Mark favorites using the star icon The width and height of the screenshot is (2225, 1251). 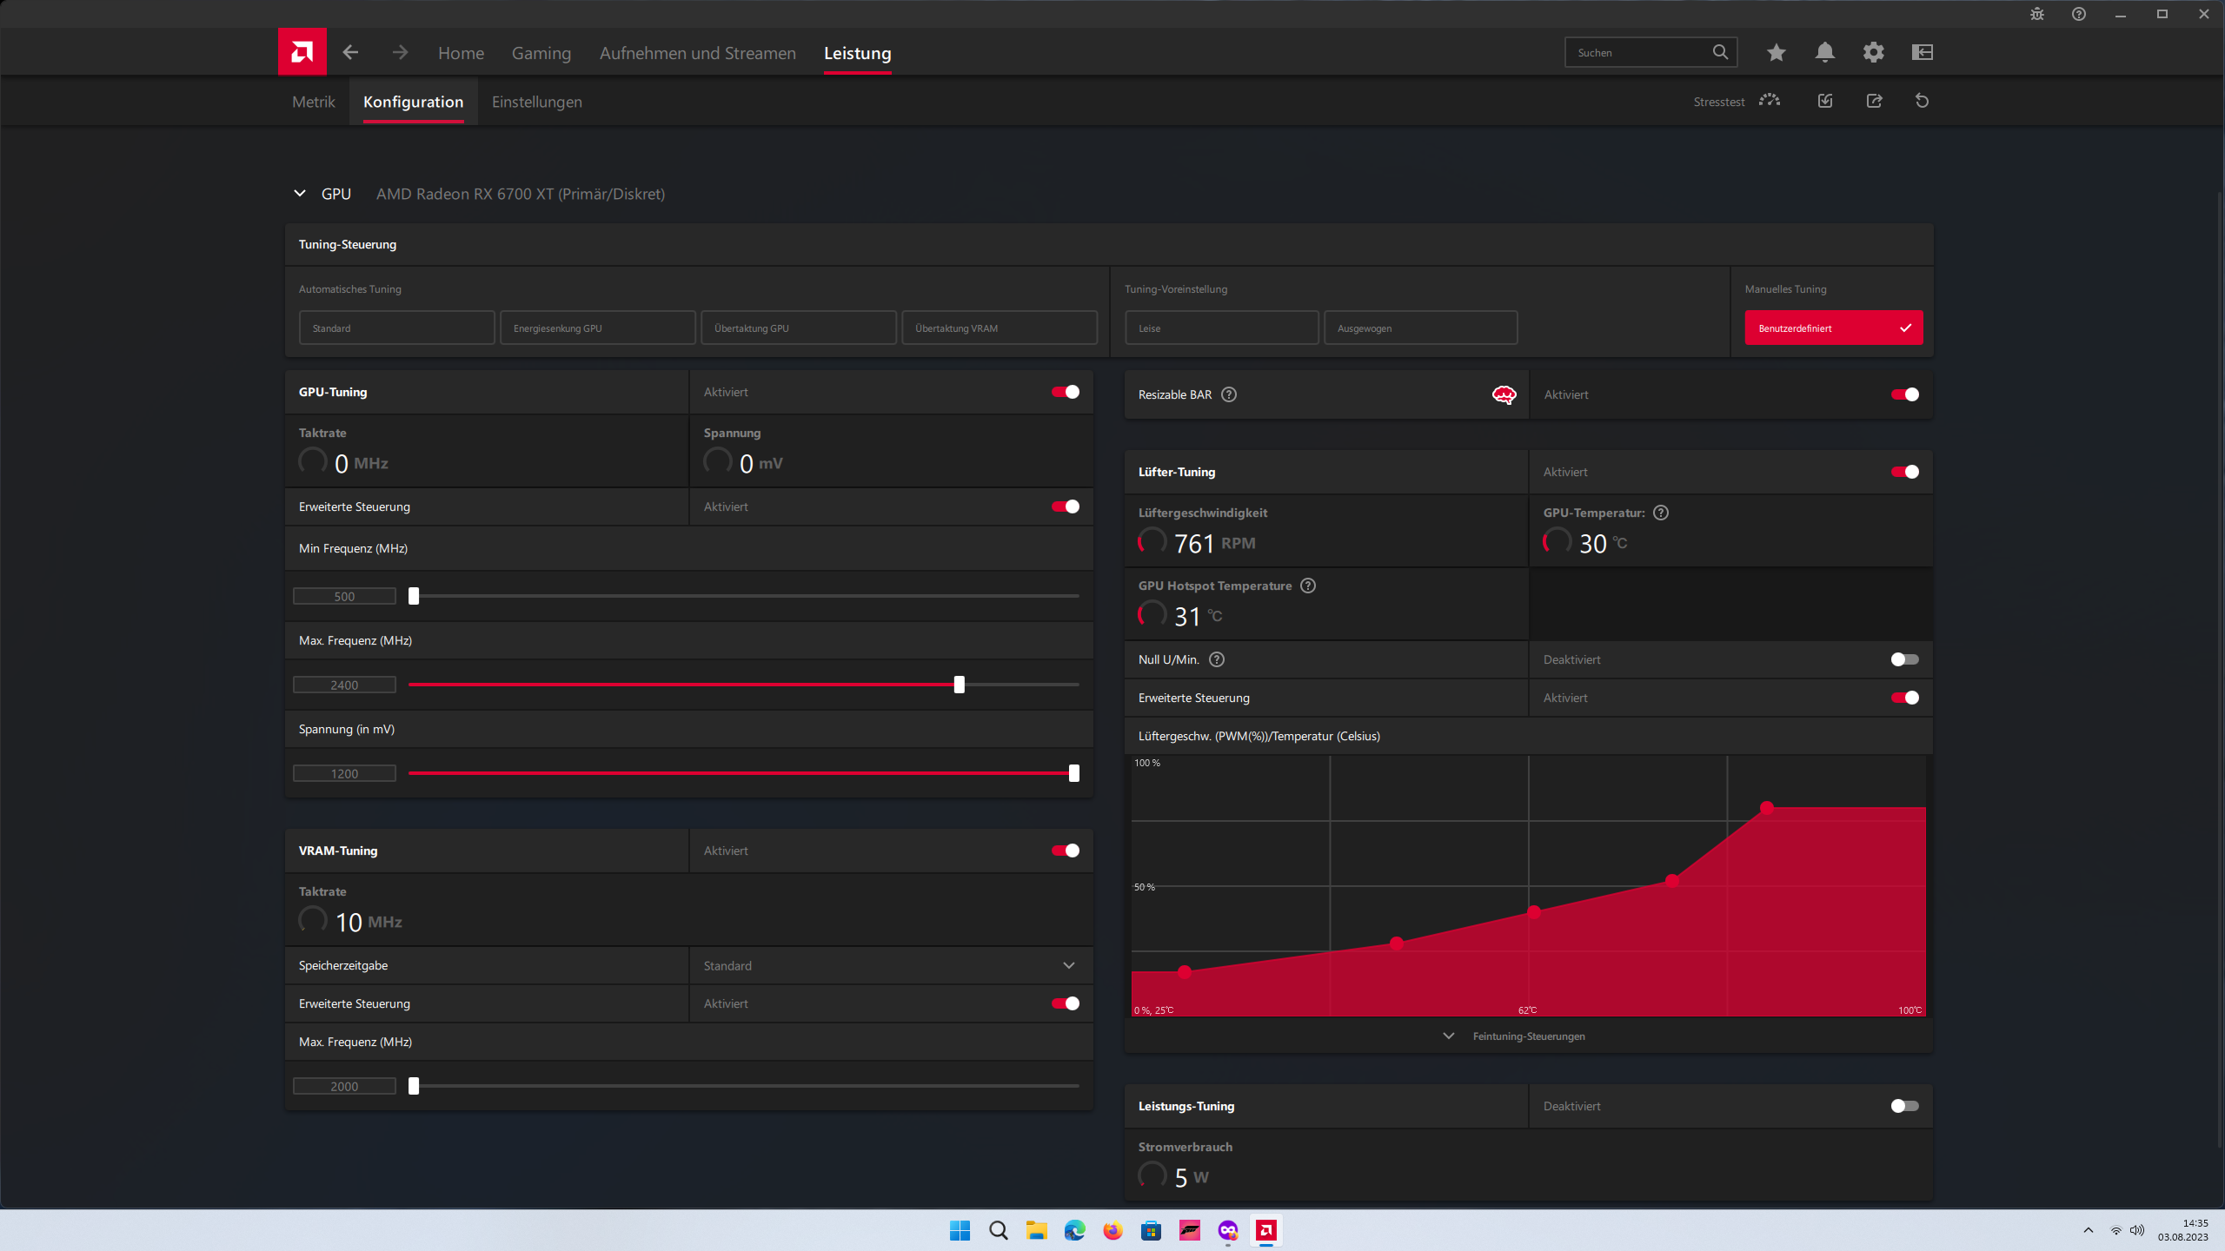coord(1776,52)
